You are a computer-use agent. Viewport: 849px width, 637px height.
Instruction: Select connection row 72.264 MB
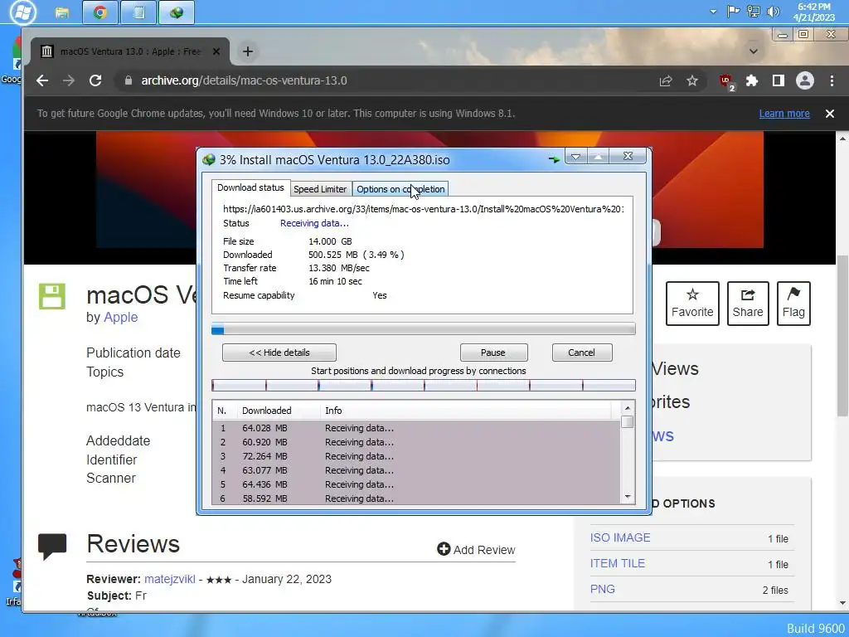[x=416, y=456]
